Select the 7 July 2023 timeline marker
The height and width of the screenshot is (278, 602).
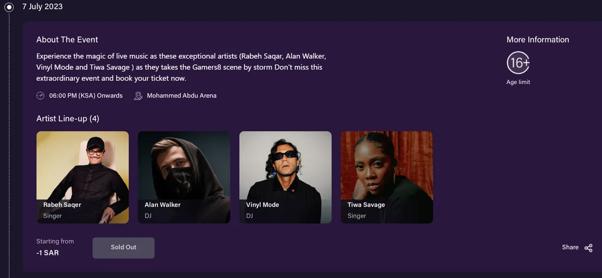coord(9,7)
